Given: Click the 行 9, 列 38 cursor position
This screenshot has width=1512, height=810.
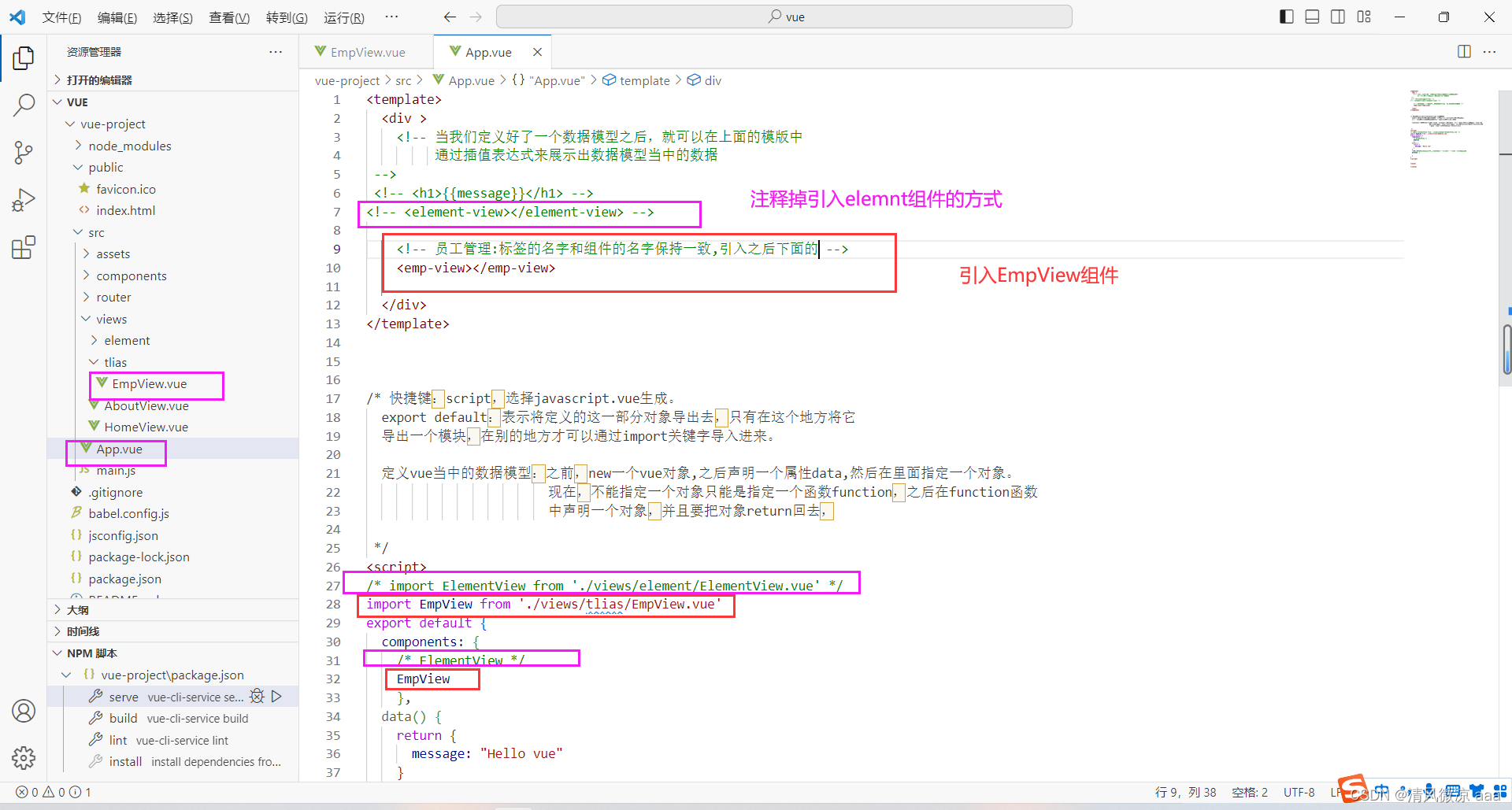Looking at the screenshot, I should 1186,792.
